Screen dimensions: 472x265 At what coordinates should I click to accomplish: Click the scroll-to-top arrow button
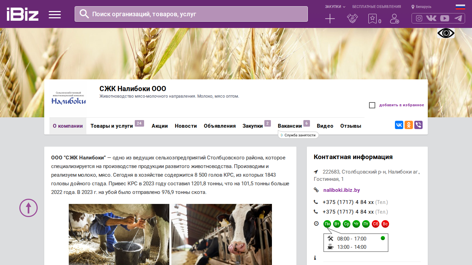(28, 208)
